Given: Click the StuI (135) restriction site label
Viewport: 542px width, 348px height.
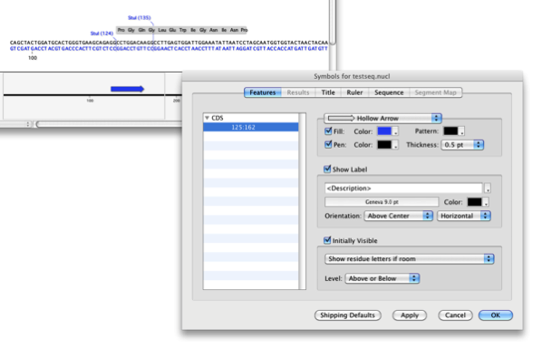Looking at the screenshot, I should point(139,17).
